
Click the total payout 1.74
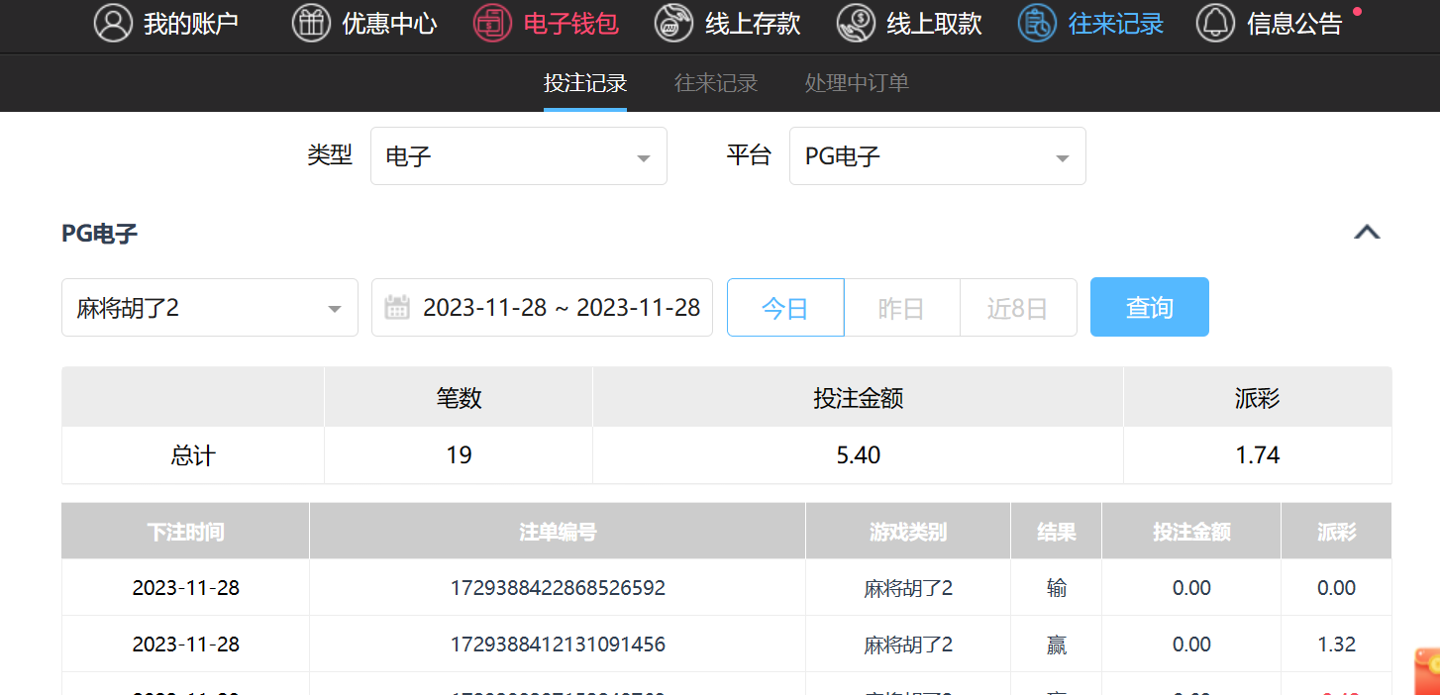(x=1258, y=455)
